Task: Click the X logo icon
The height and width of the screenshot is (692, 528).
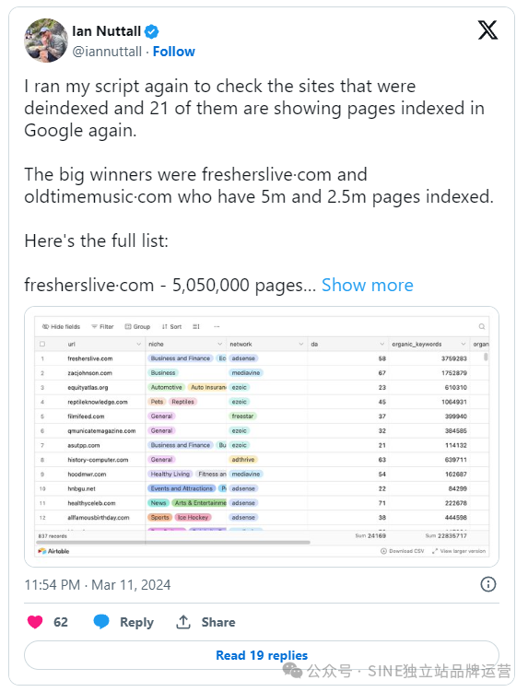Action: [x=487, y=30]
